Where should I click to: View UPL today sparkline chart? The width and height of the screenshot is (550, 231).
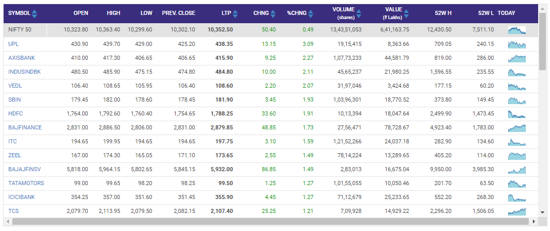(x=517, y=44)
